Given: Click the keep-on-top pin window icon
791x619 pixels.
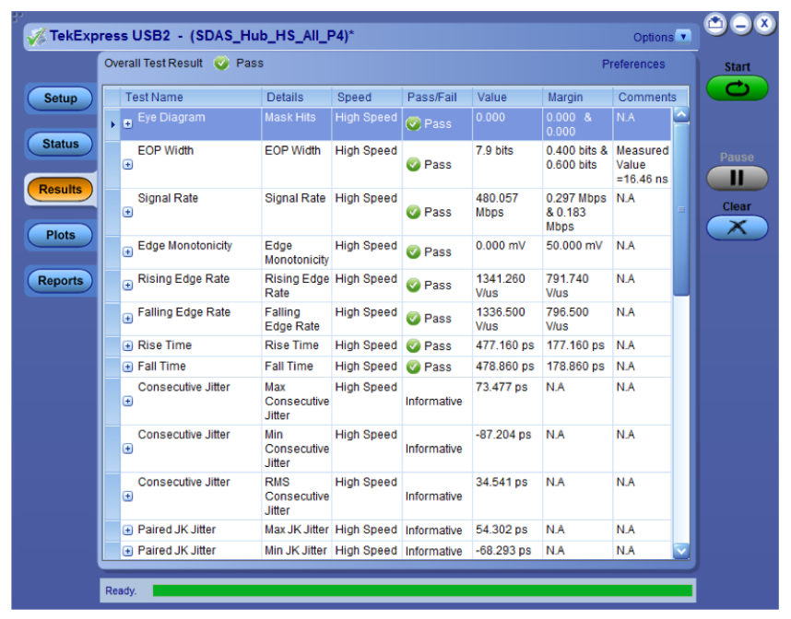Looking at the screenshot, I should (x=715, y=23).
